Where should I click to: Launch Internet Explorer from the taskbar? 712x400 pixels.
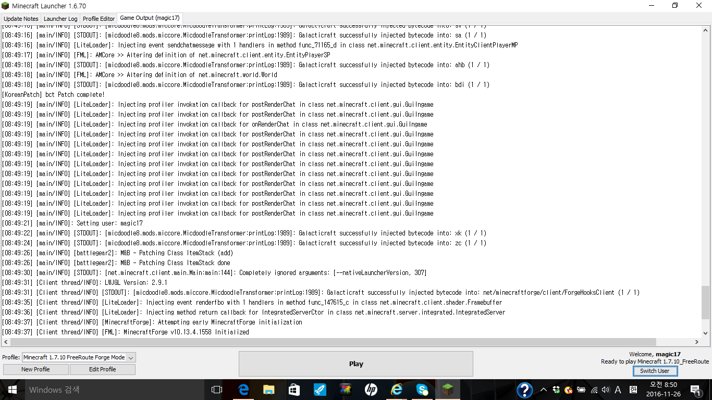397,390
